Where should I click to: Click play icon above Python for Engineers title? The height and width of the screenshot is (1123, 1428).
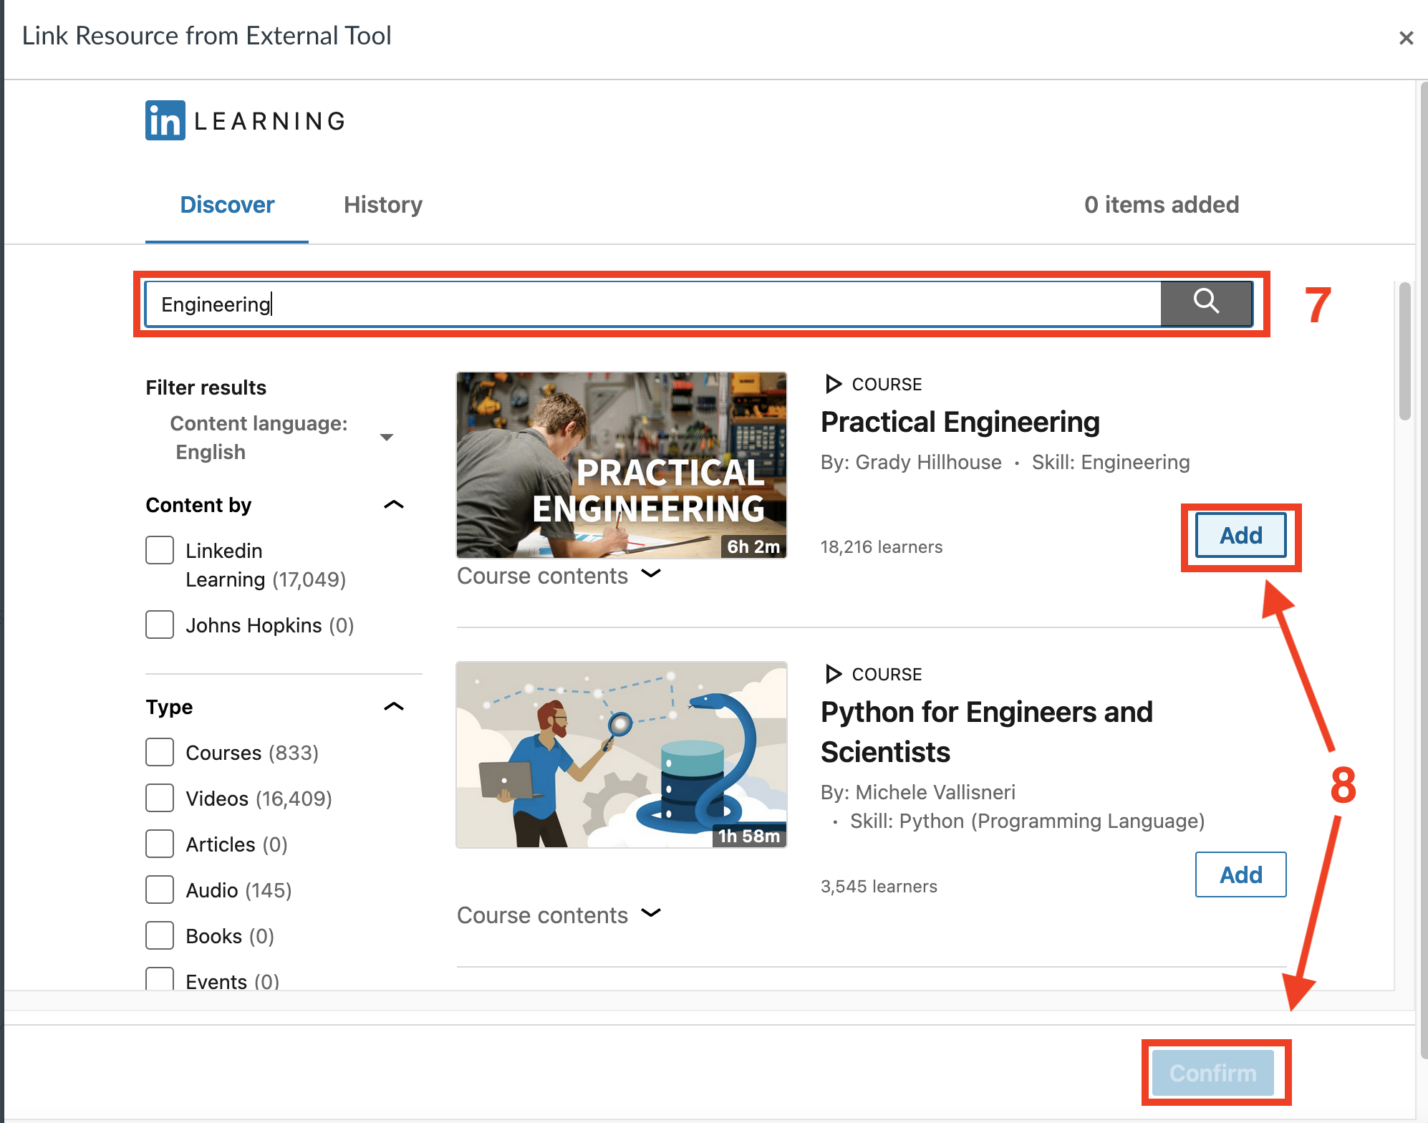pyautogui.click(x=833, y=674)
